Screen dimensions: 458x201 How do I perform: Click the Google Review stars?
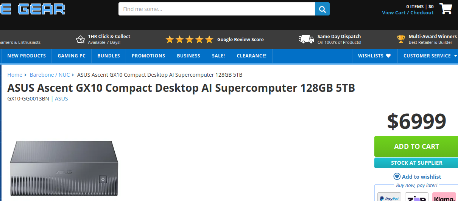click(189, 39)
